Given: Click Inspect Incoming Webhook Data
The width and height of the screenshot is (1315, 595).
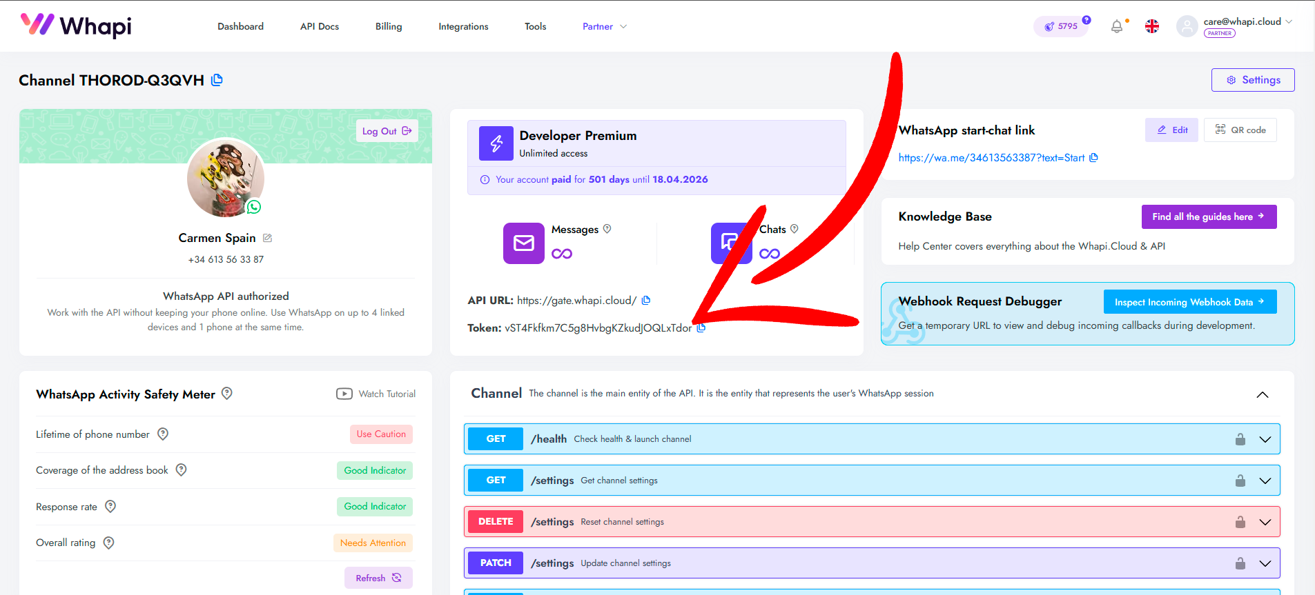Looking at the screenshot, I should pos(1190,302).
